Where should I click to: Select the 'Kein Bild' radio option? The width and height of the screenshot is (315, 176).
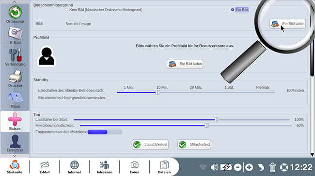[66, 10]
